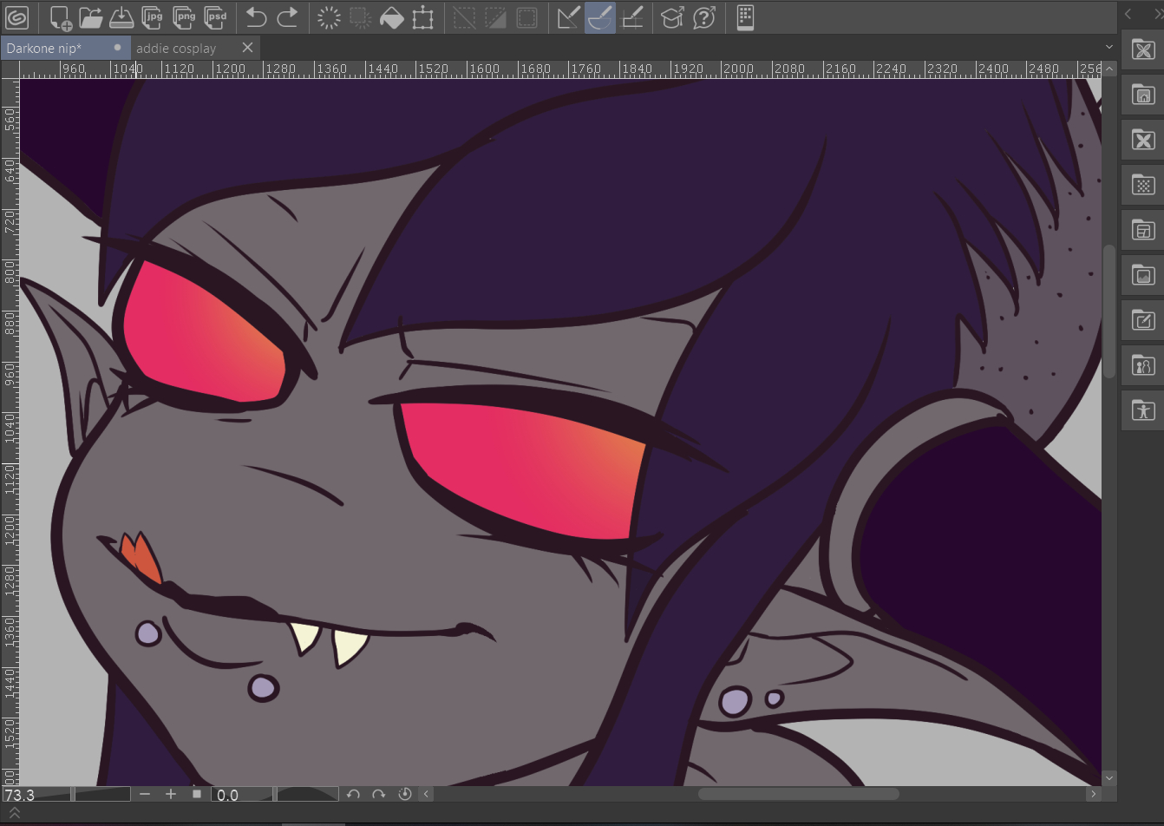Open the tone pattern material folder
This screenshot has width=1164, height=826.
[1142, 185]
